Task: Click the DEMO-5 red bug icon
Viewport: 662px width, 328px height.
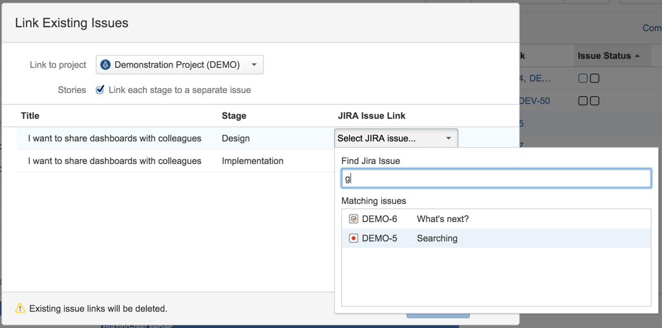Action: 354,239
